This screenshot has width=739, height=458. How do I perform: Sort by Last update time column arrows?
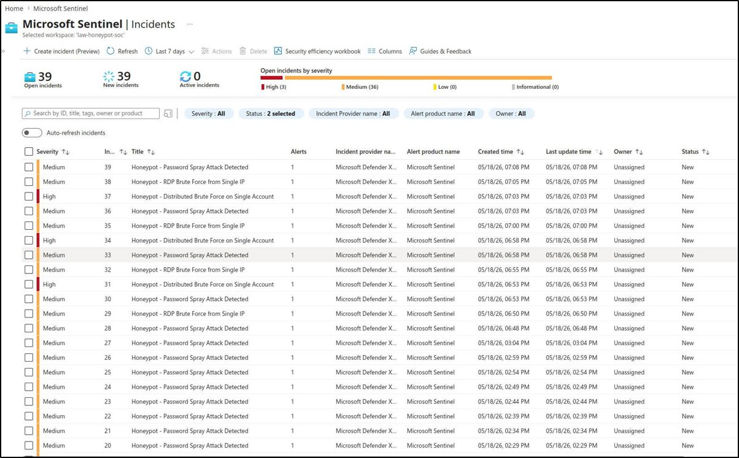[600, 152]
